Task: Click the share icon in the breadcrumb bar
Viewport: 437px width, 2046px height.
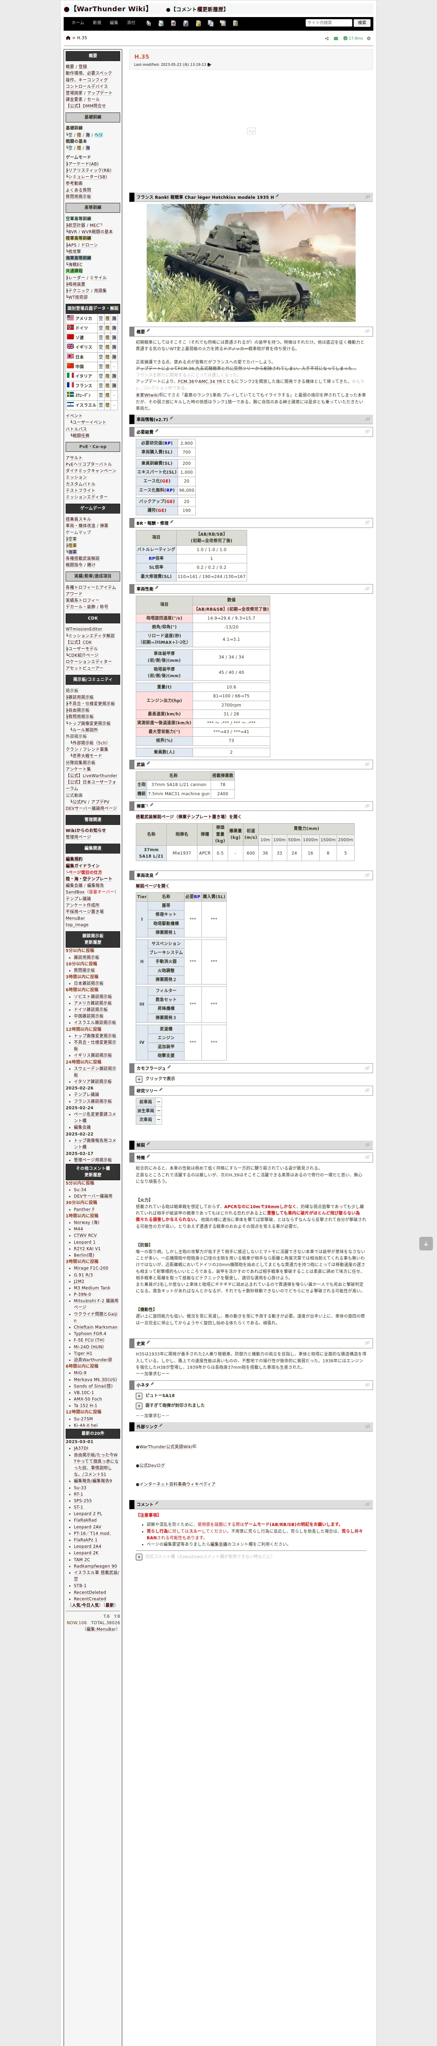Action: tap(327, 38)
